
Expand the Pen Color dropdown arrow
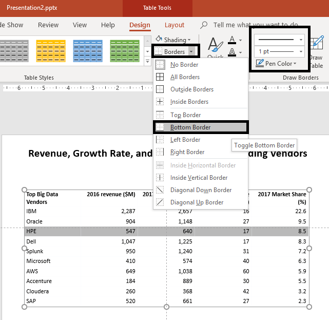pyautogui.click(x=295, y=63)
